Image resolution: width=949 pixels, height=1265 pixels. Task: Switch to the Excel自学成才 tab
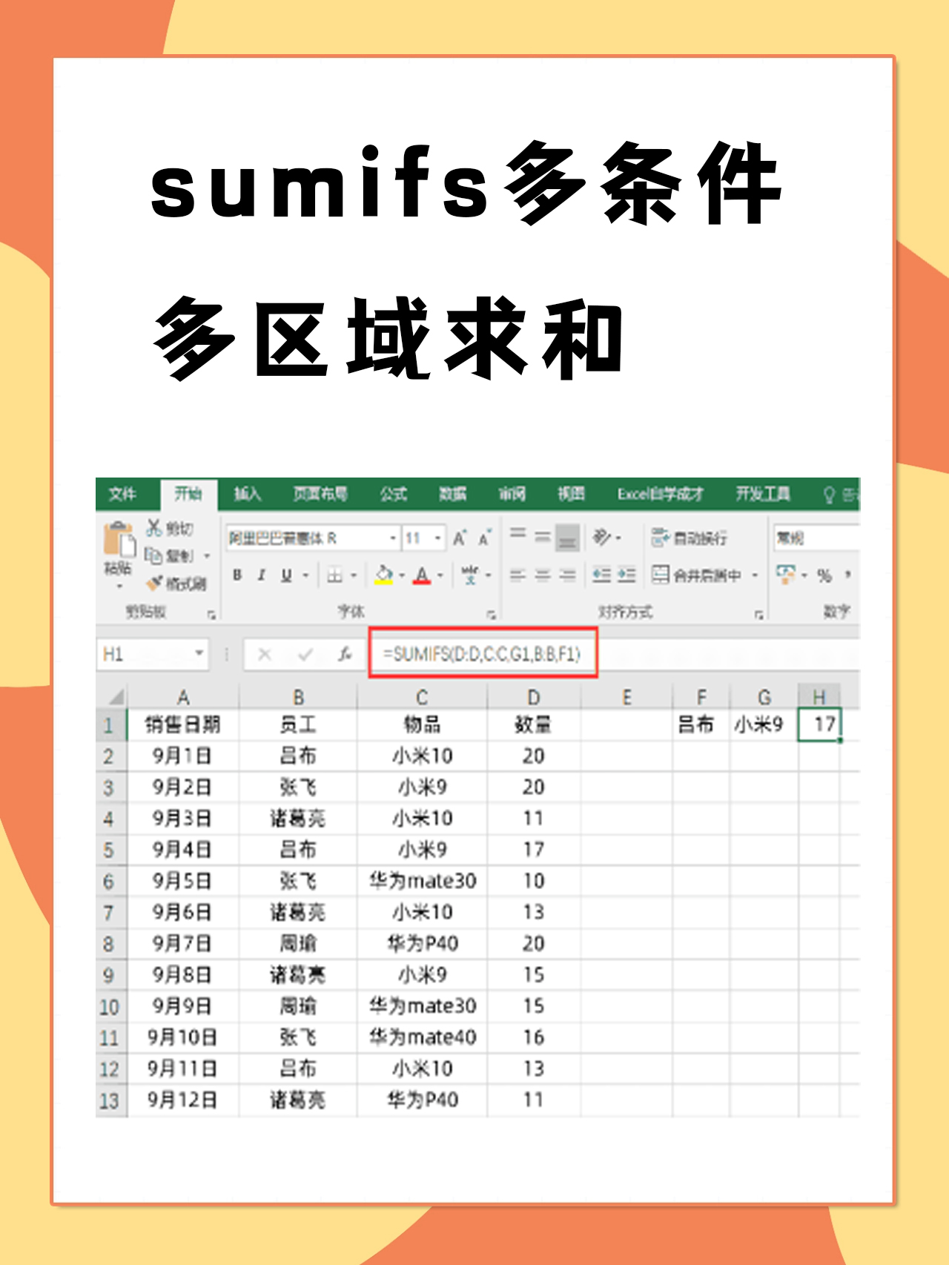click(x=660, y=494)
